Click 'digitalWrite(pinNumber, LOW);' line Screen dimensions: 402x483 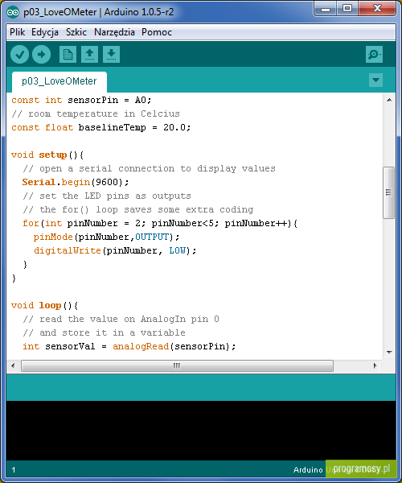115,250
